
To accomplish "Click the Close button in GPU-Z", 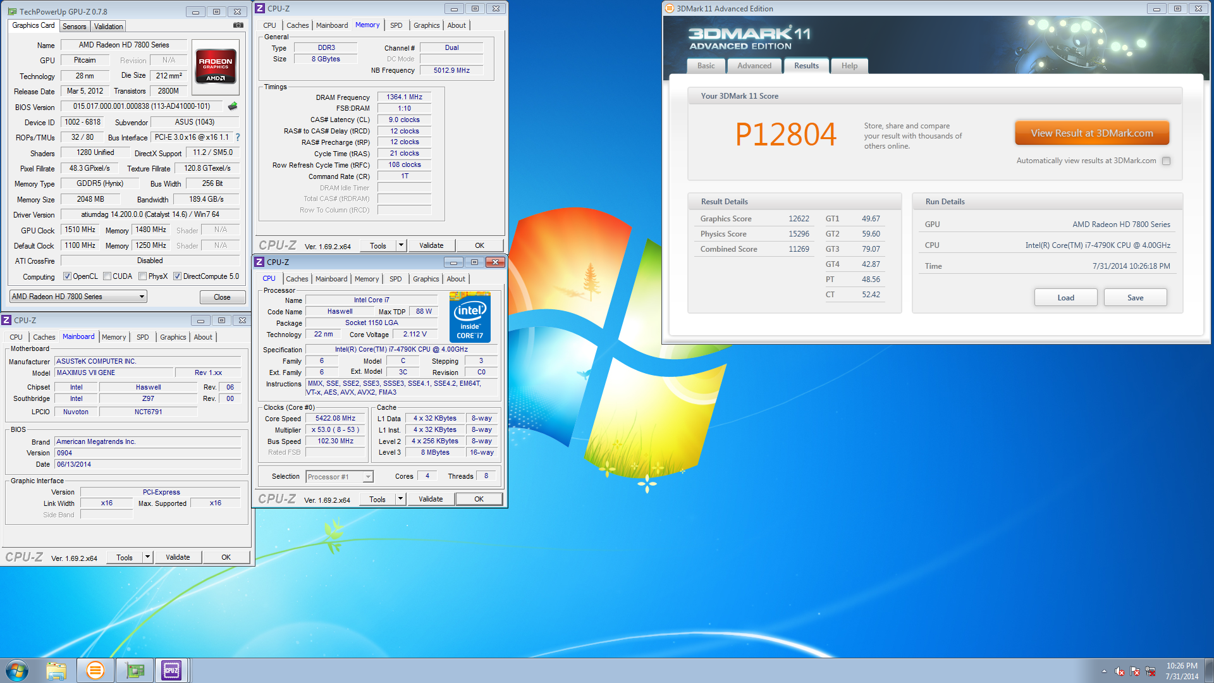I will pyautogui.click(x=222, y=297).
